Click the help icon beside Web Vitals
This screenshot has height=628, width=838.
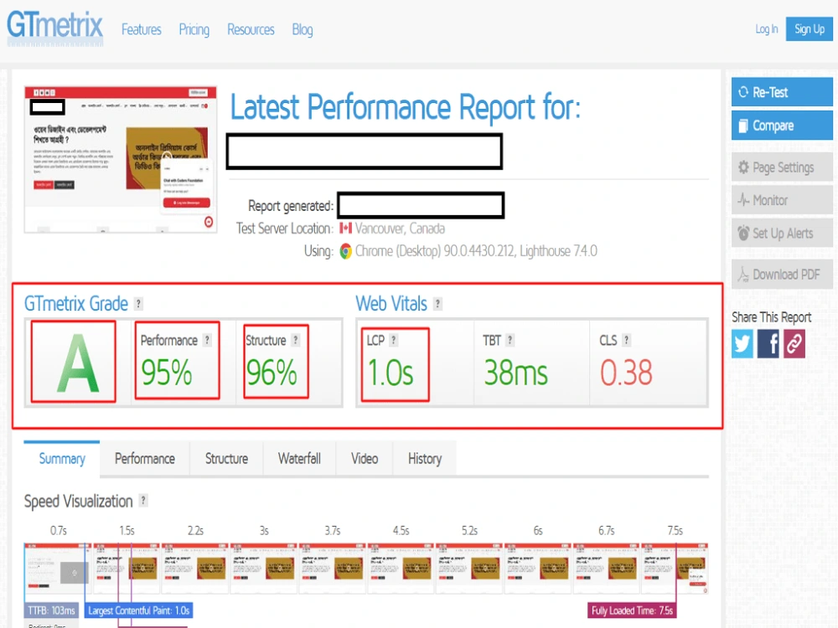coord(437,304)
